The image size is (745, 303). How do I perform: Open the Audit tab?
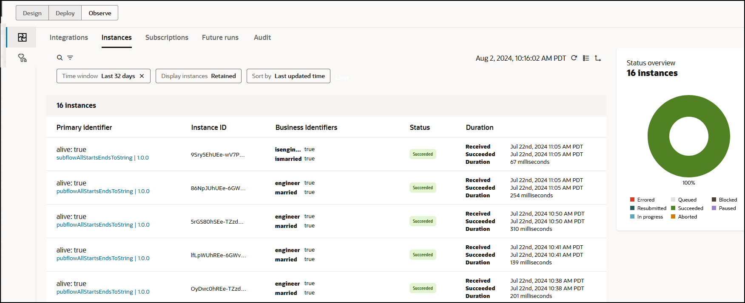coord(262,37)
